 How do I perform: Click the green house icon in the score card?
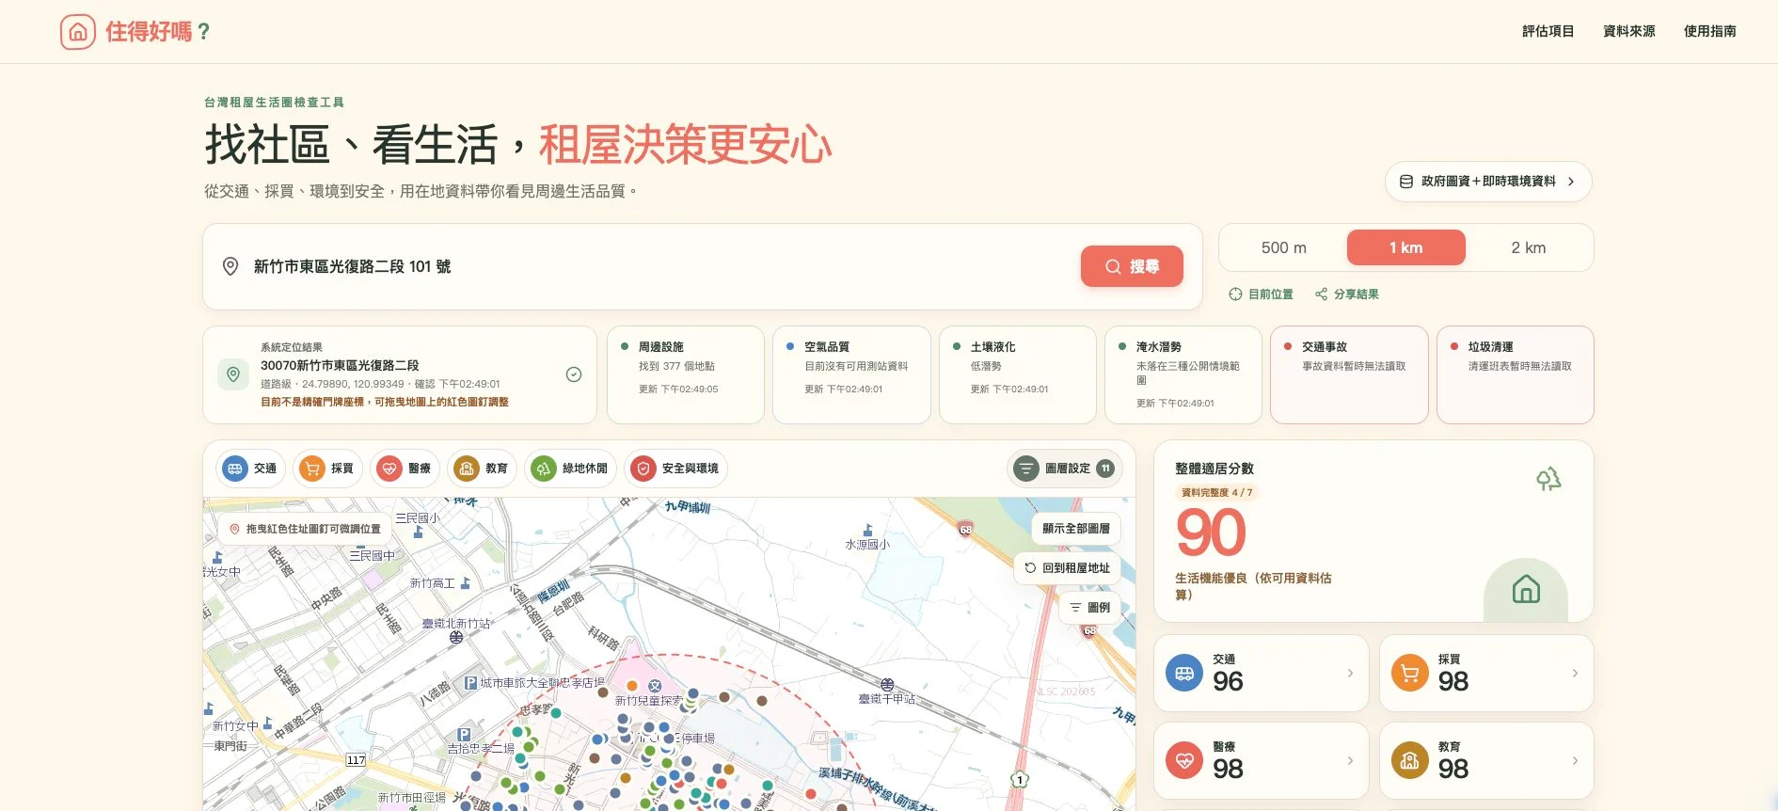pos(1526,590)
